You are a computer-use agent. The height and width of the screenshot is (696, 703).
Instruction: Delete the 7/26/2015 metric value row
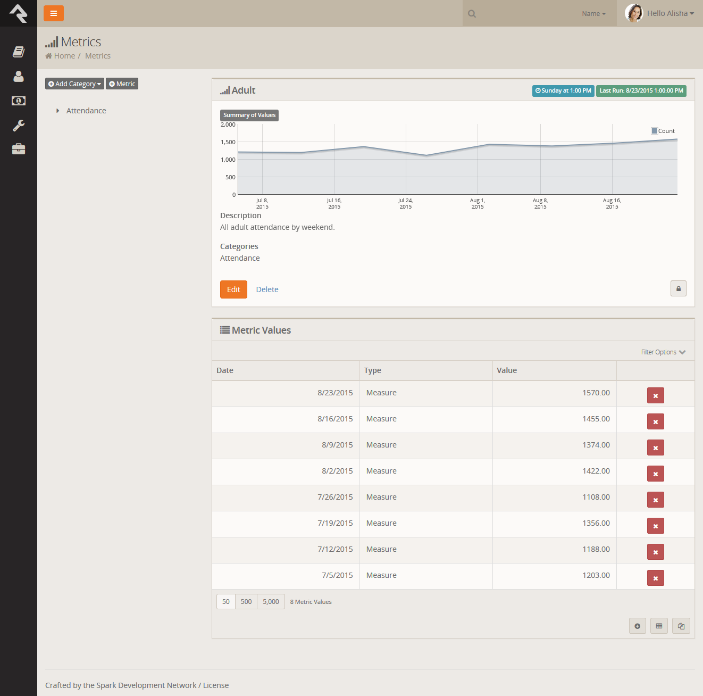[656, 500]
